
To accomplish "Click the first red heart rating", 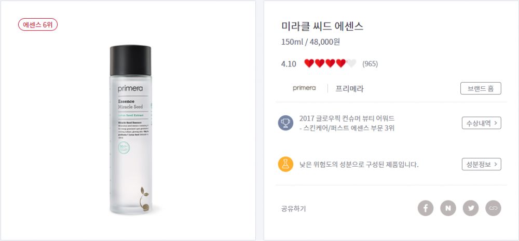I will coord(309,64).
